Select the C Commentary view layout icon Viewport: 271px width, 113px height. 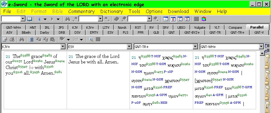click(180, 19)
